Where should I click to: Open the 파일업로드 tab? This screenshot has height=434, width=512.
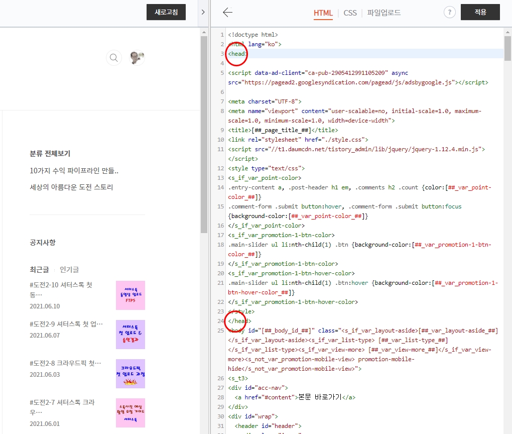point(383,13)
